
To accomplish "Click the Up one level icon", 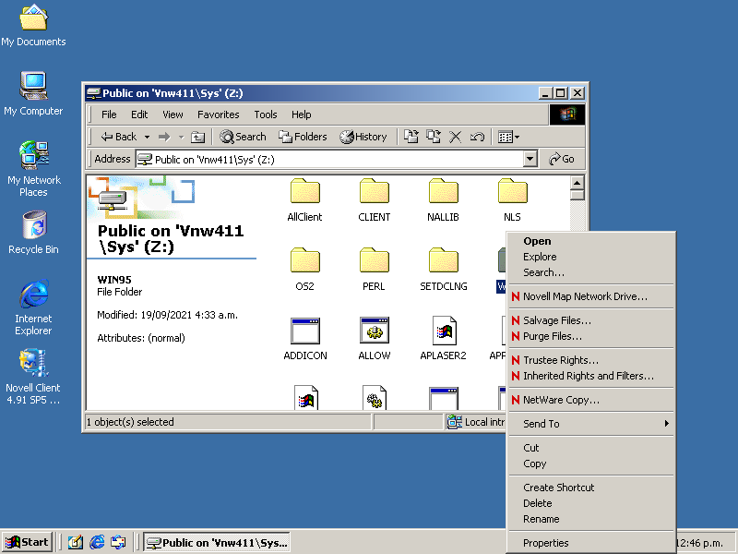I will [197, 137].
